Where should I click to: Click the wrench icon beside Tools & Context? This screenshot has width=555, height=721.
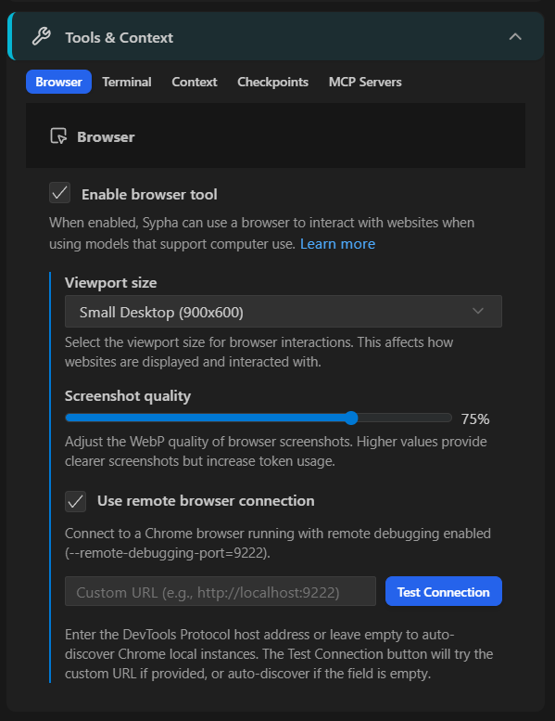42,37
